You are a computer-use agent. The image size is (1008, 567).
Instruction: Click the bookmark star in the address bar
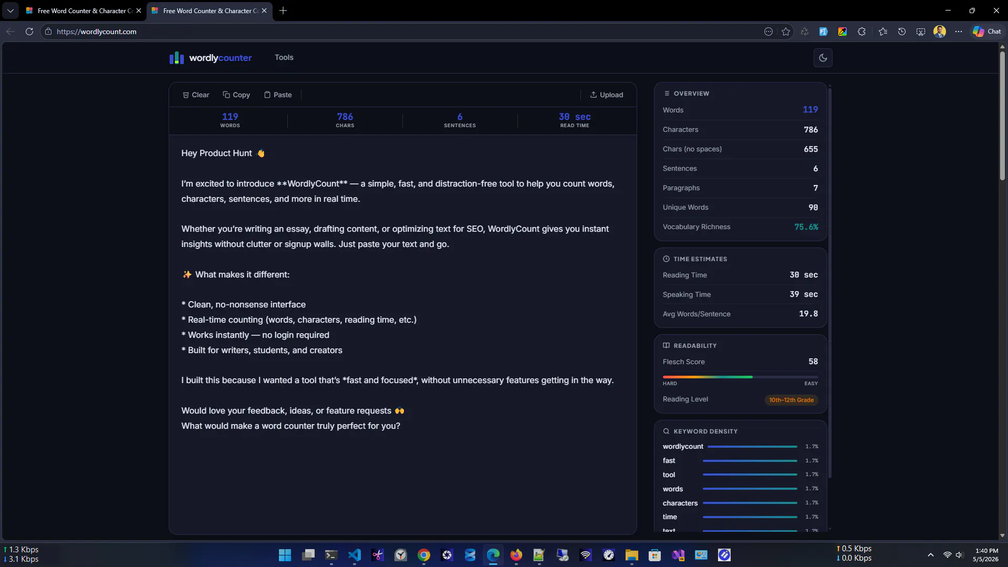786,32
